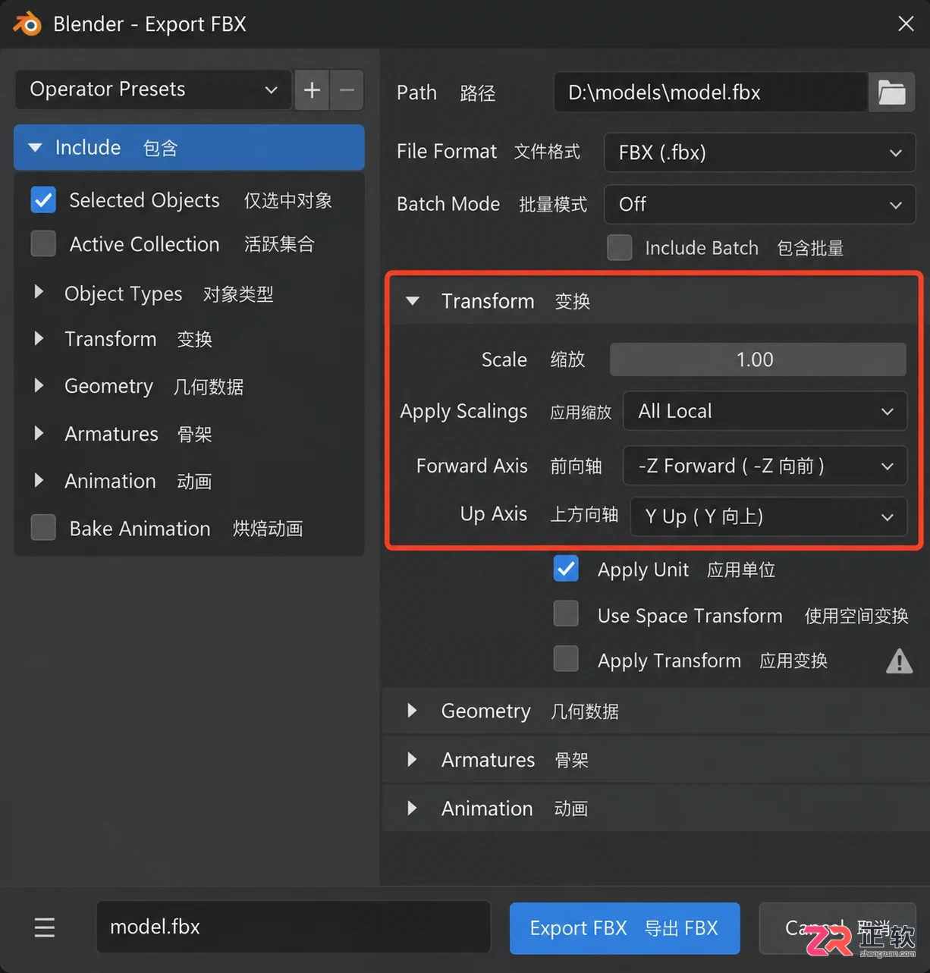The image size is (930, 973).
Task: Enable the Apply Transform checkbox
Action: tap(566, 659)
